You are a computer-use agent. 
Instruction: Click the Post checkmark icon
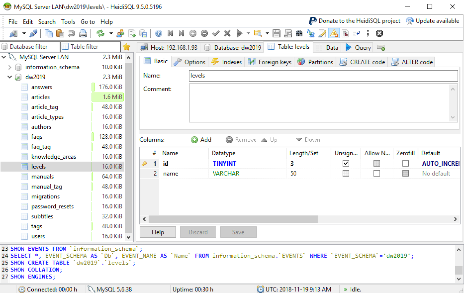[x=216, y=34]
